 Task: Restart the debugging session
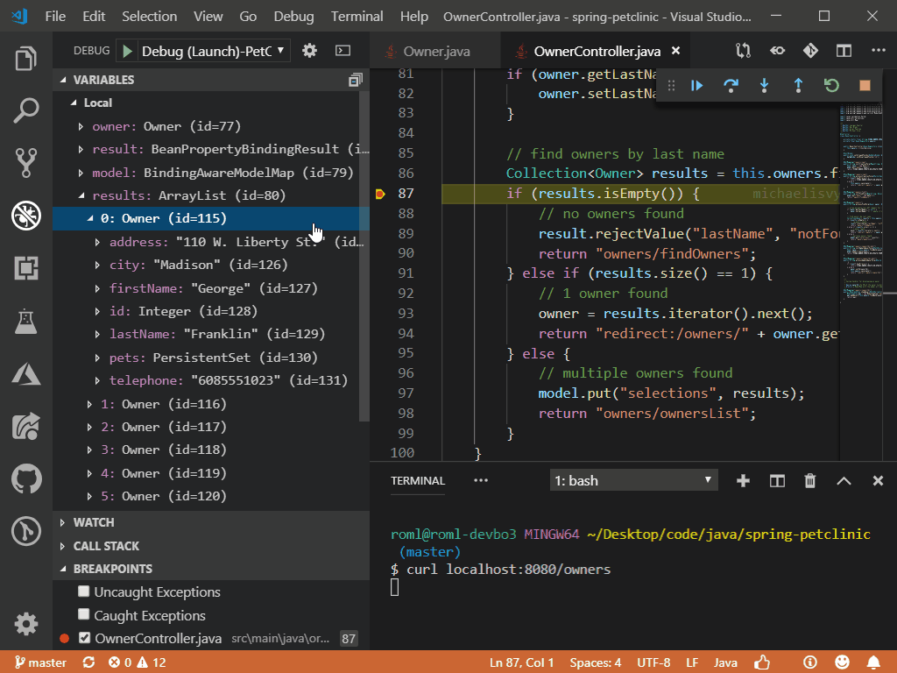pyautogui.click(x=830, y=85)
